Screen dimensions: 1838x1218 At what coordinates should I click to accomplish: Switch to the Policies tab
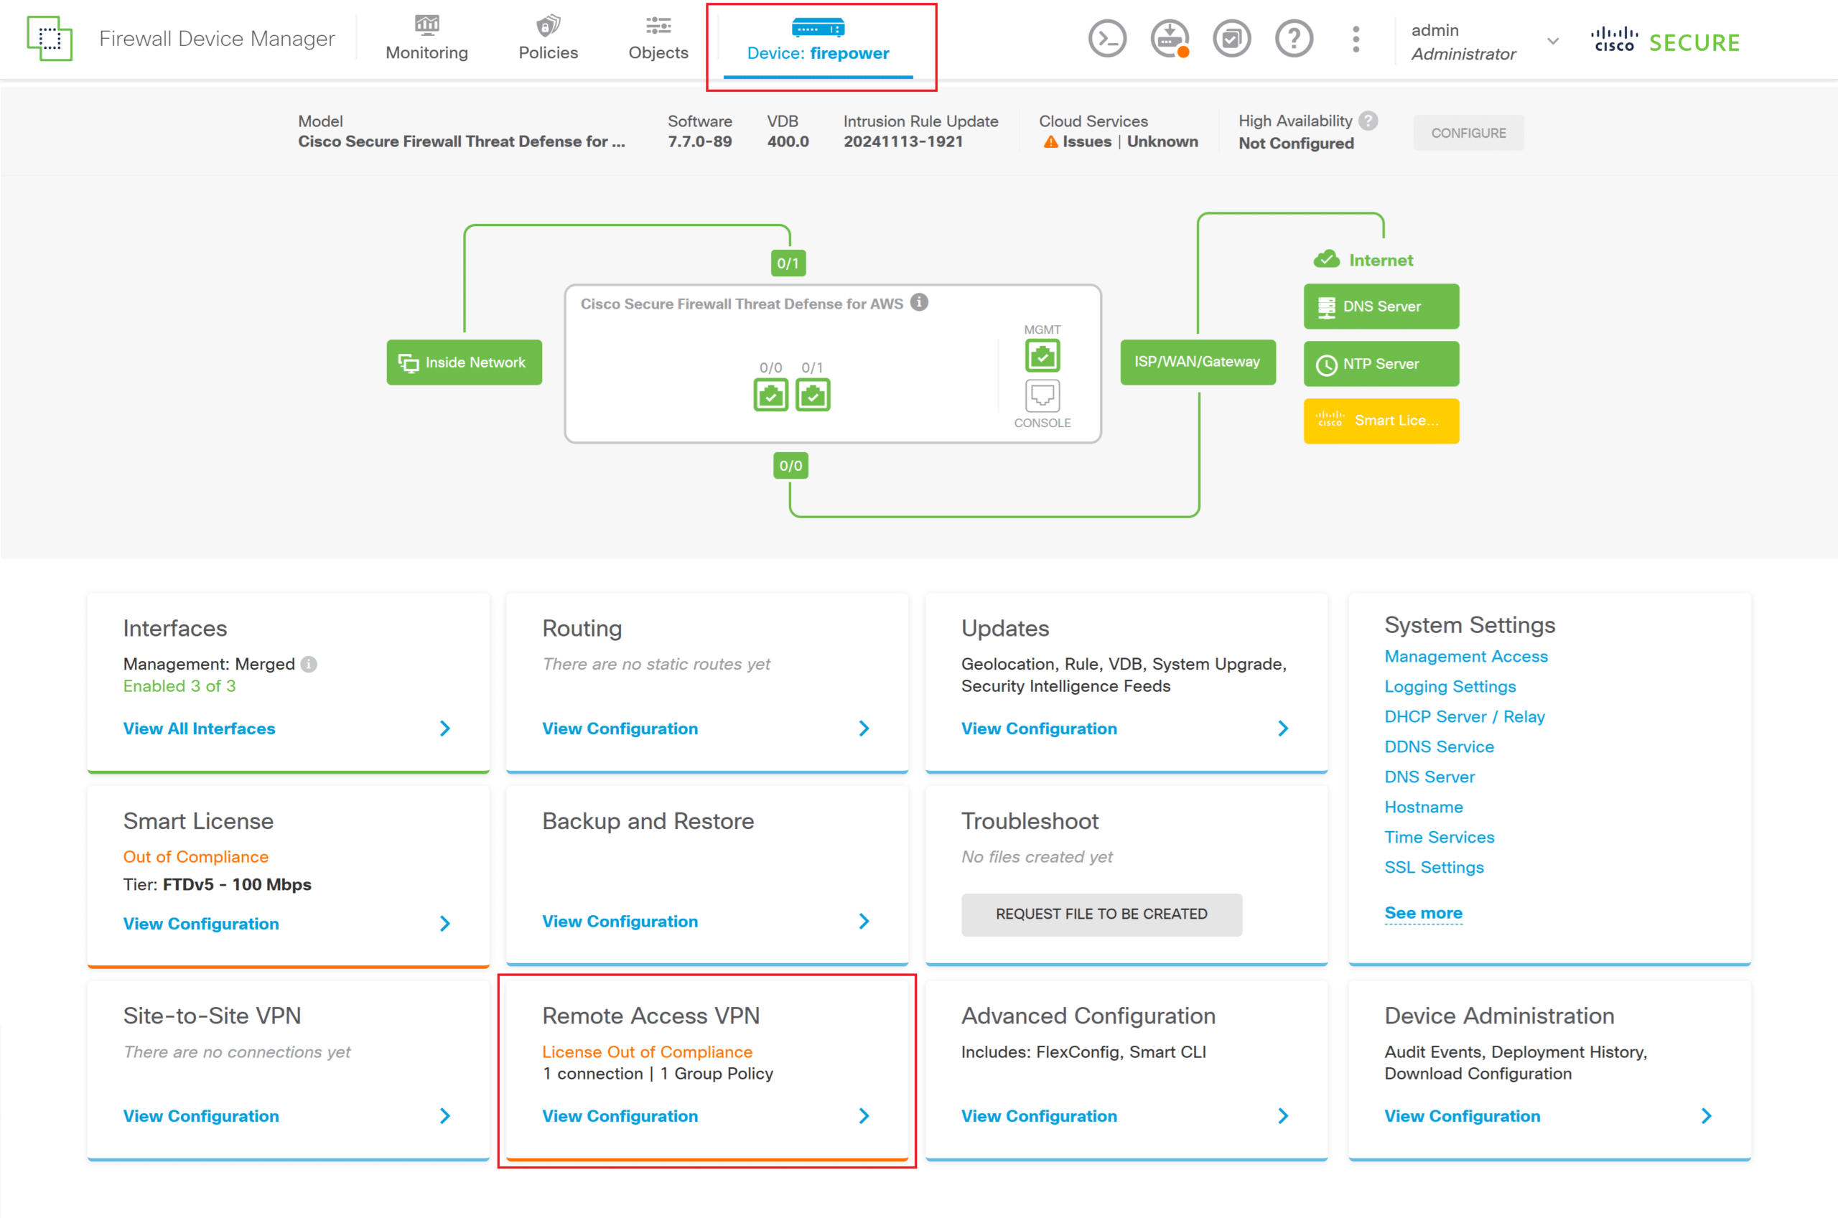[548, 39]
